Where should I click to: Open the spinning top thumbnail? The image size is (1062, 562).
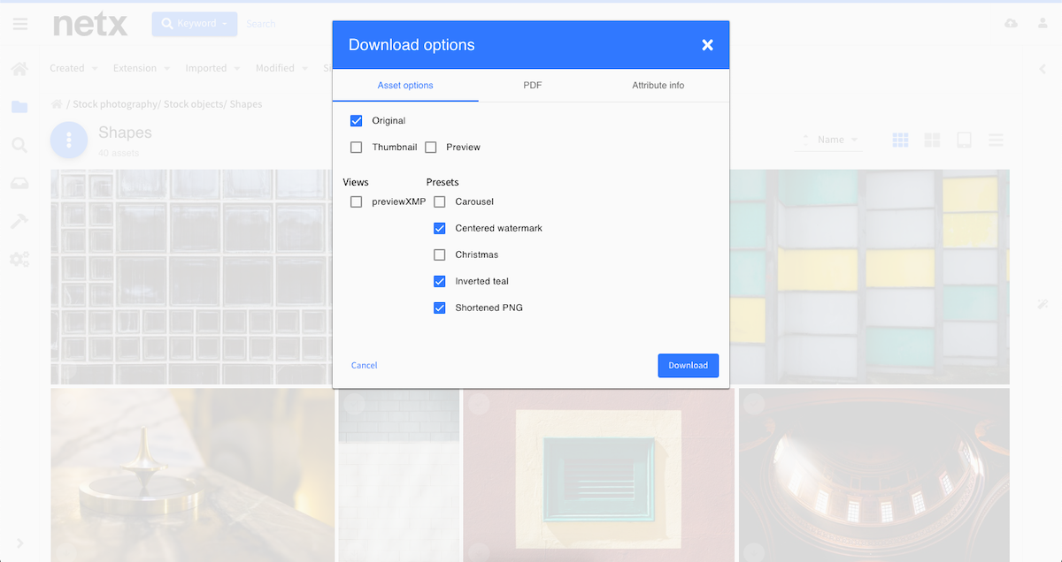pos(193,475)
